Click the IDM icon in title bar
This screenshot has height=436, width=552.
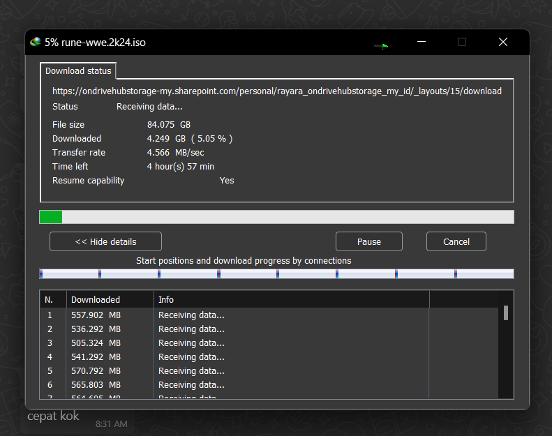coord(36,42)
